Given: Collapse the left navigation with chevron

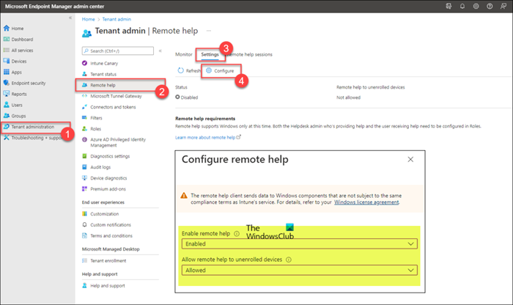Looking at the screenshot, I should (x=70, y=18).
